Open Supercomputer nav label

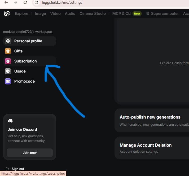(x=165, y=13)
